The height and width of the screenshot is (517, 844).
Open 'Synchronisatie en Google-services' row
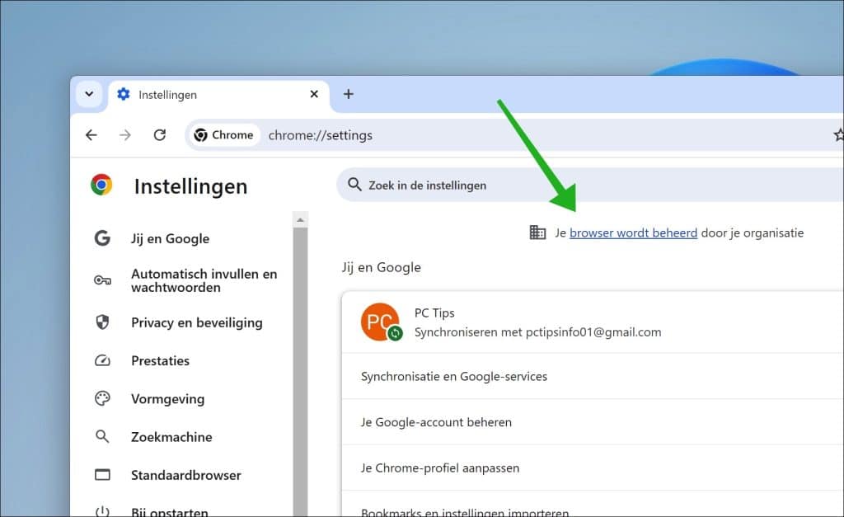pyautogui.click(x=593, y=377)
